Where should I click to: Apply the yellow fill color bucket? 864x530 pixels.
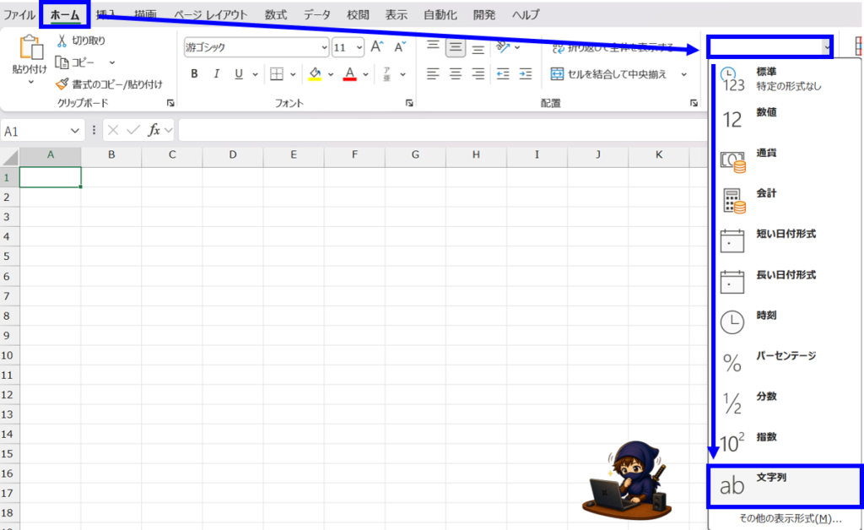point(315,73)
